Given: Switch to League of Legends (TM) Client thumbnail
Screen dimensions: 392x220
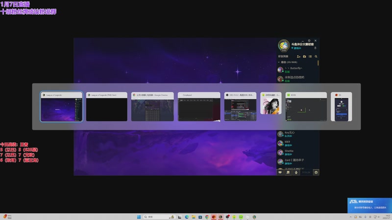Looking at the screenshot, I should [107, 107].
